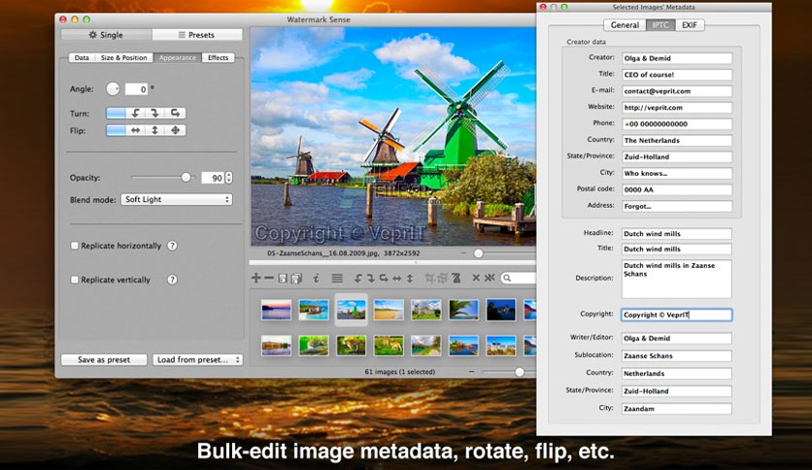Image resolution: width=812 pixels, height=470 pixels.
Task: Click the single X icon in image toolbar
Action: pos(476,278)
